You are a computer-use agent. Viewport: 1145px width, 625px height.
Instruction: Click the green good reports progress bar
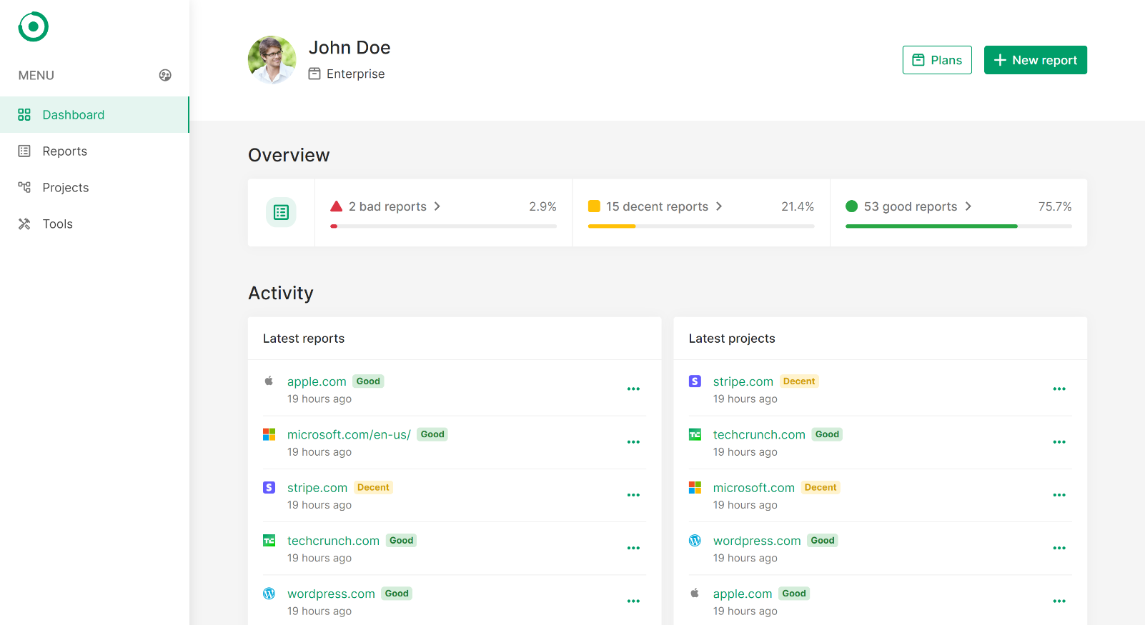tap(958, 226)
